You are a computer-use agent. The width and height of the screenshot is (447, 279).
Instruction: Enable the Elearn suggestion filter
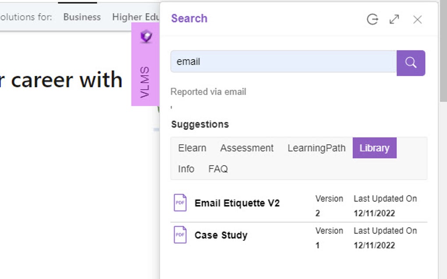(192, 148)
